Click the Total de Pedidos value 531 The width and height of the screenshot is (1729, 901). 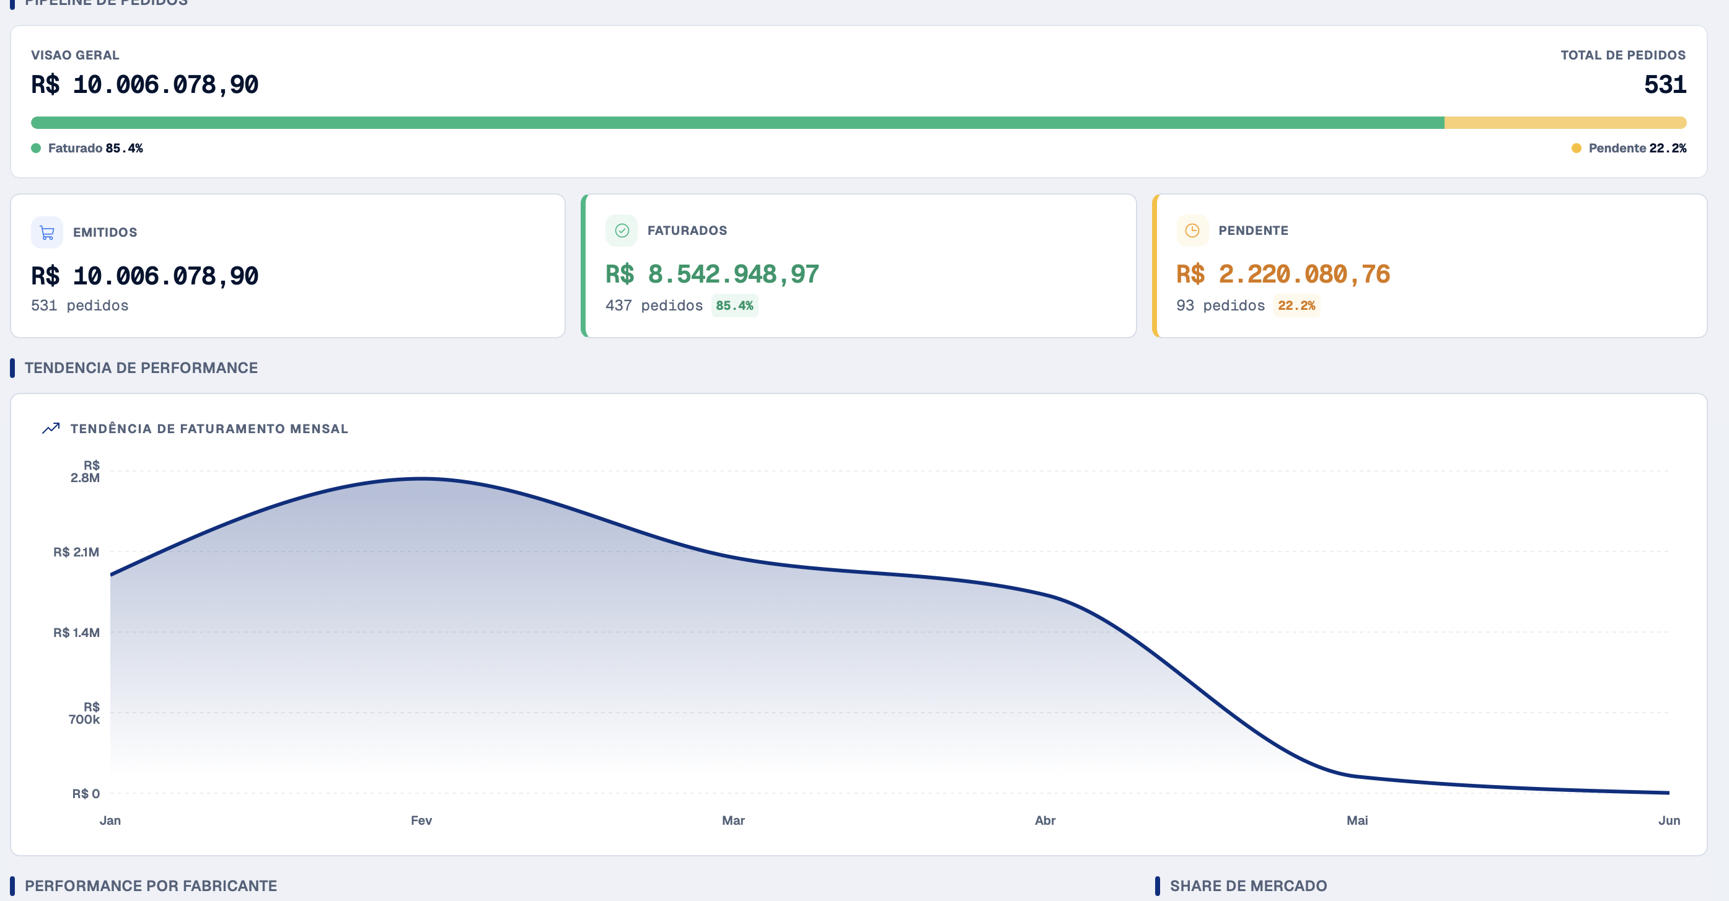[1665, 85]
